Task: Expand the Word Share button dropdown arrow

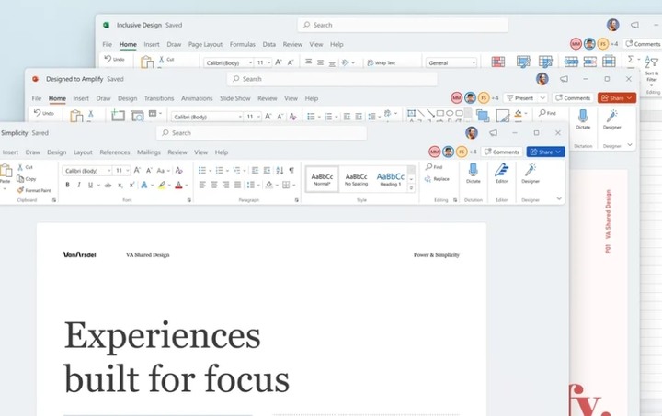Action: pyautogui.click(x=558, y=152)
